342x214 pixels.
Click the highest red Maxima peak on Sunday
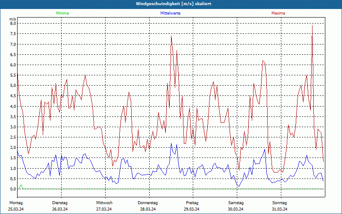click(312, 26)
